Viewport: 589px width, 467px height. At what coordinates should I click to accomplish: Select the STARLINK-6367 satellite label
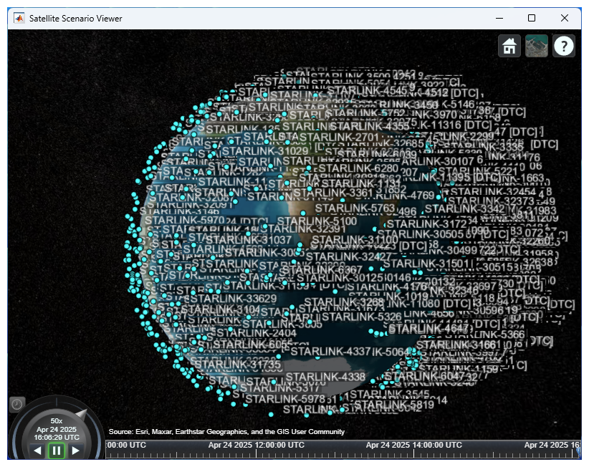click(x=322, y=270)
